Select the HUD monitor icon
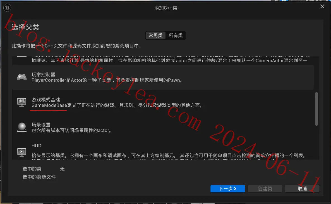This screenshot has width=331, height=204. 22,152
